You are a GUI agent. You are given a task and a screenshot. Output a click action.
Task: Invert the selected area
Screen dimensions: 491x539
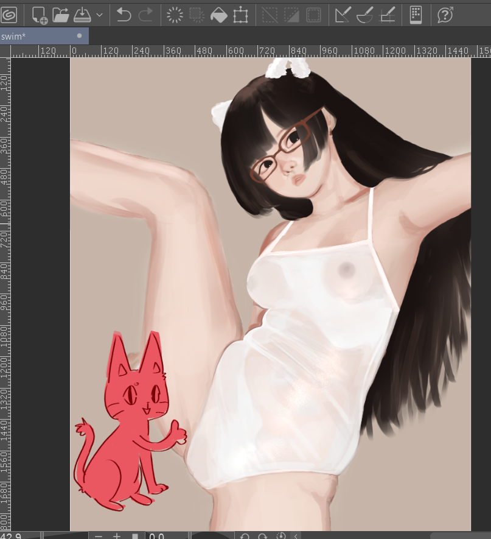pos(291,15)
